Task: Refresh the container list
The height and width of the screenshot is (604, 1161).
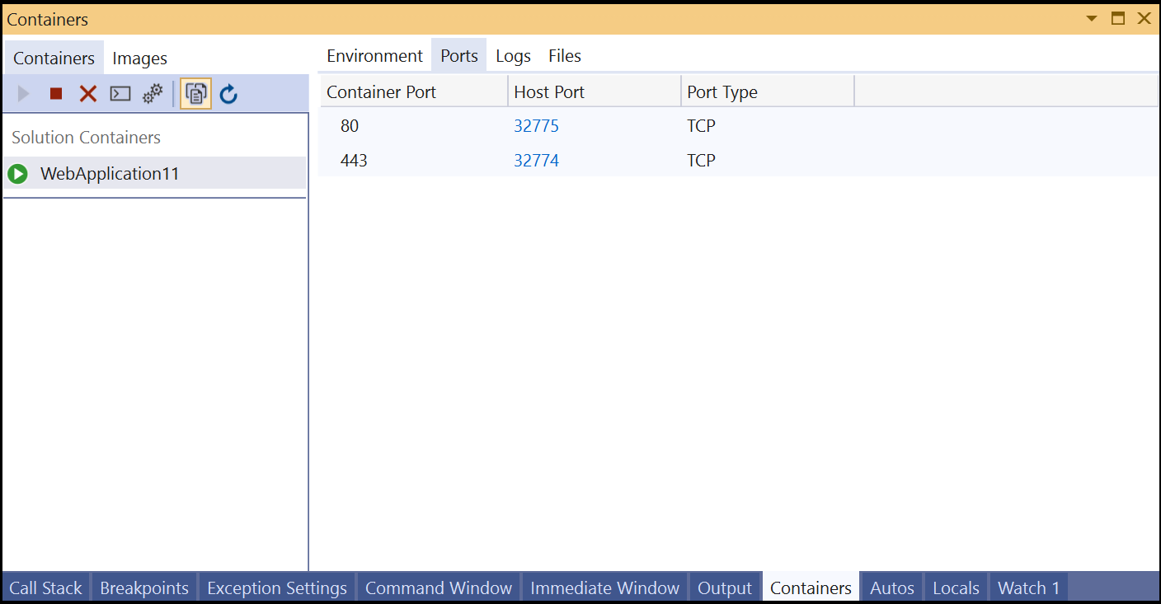Action: tap(228, 93)
